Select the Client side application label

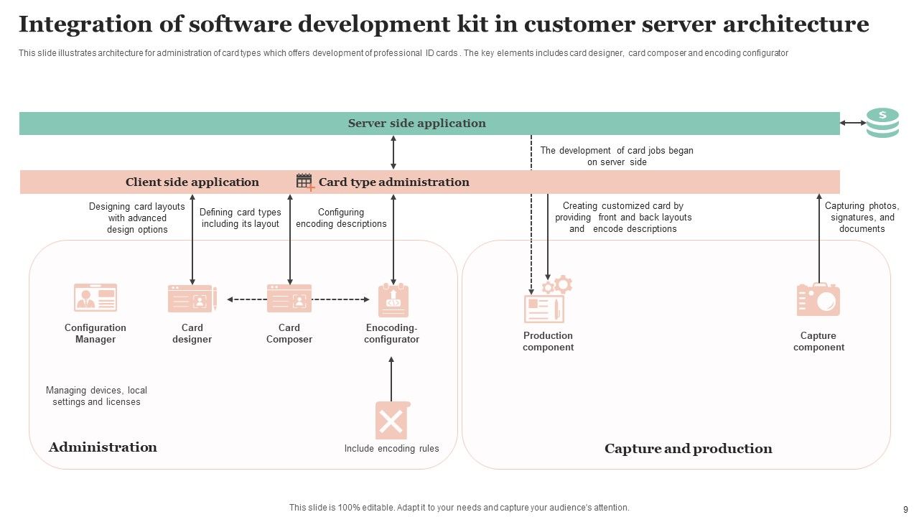pos(192,182)
